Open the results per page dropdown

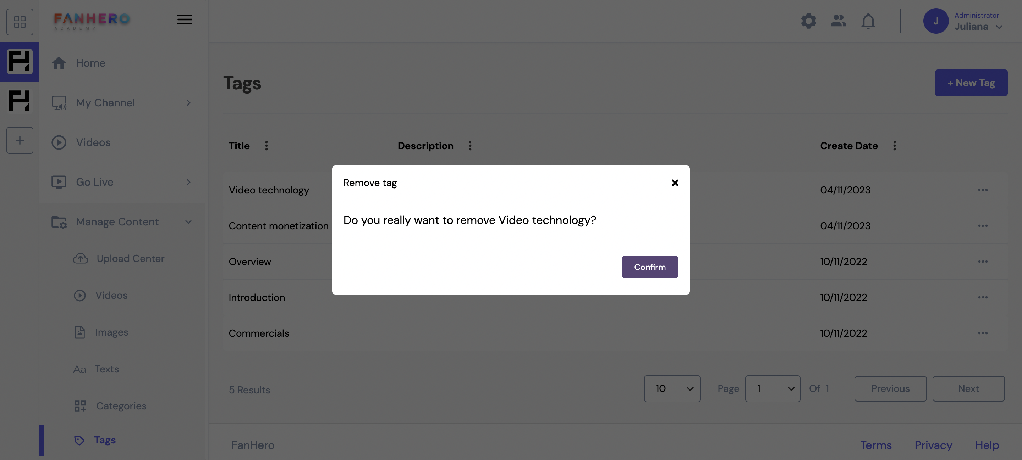[672, 388]
